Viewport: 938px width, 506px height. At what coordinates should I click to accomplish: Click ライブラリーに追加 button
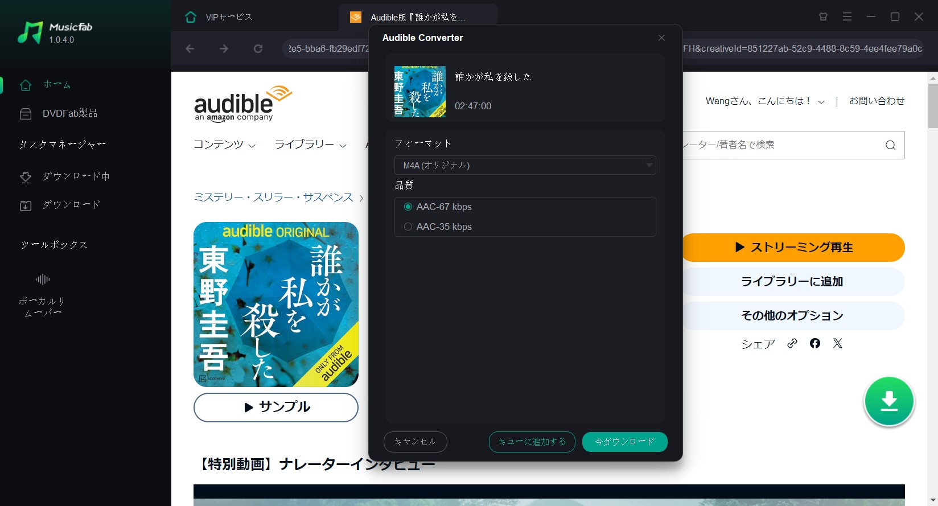793,282
